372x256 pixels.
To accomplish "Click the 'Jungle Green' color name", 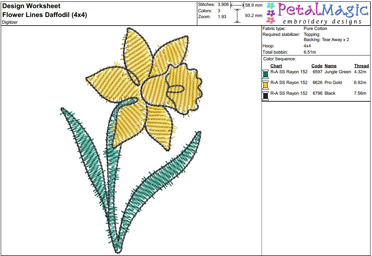I will coord(338,72).
